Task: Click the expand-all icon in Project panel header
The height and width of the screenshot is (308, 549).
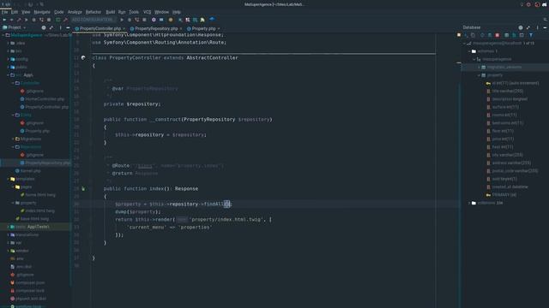Action: 51,27
